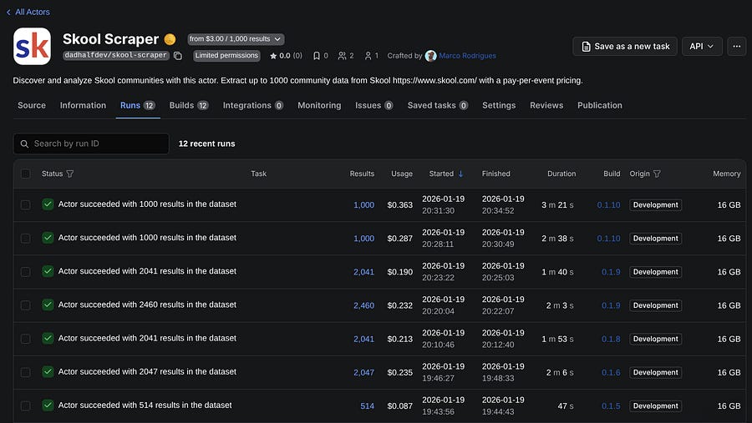Select the Runs tab
752x423 pixels.
(x=138, y=105)
